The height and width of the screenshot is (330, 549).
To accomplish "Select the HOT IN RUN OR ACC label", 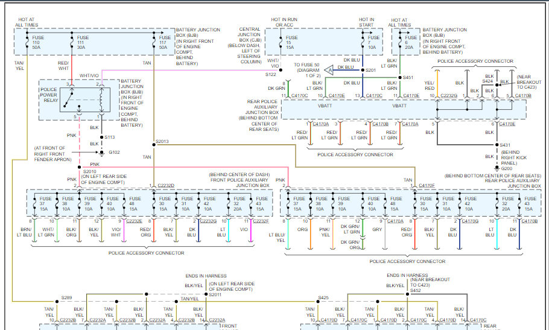I will point(284,22).
